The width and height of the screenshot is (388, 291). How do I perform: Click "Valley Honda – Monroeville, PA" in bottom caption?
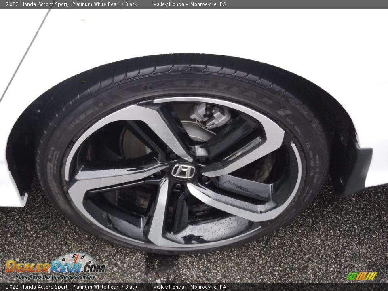[x=190, y=287]
